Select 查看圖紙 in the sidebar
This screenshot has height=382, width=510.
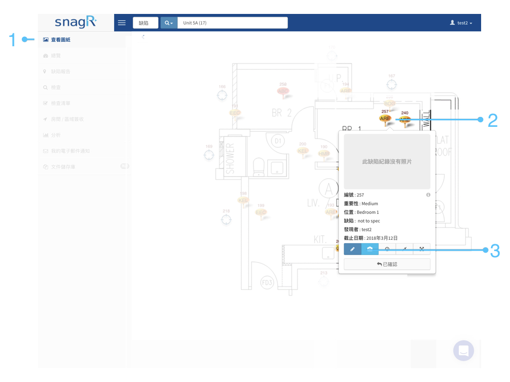click(x=82, y=40)
